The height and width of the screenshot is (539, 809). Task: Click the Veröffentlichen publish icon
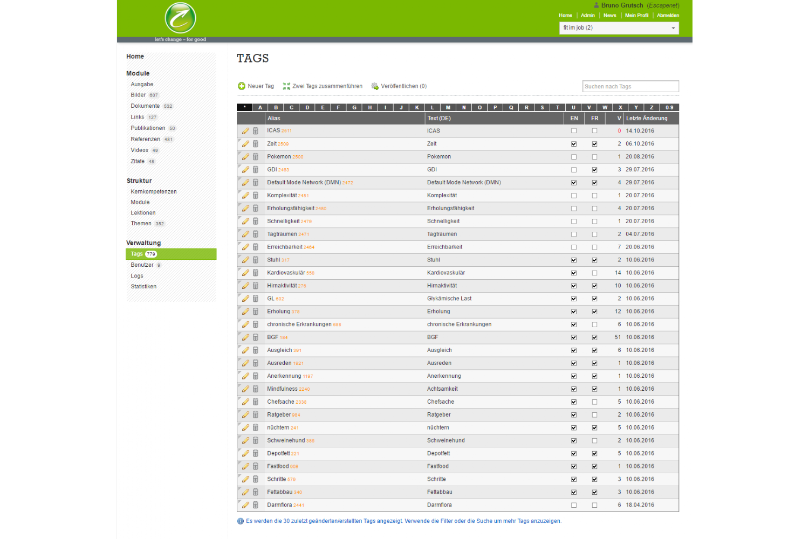pyautogui.click(x=375, y=86)
